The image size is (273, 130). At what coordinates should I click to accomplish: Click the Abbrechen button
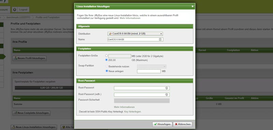click(183, 124)
